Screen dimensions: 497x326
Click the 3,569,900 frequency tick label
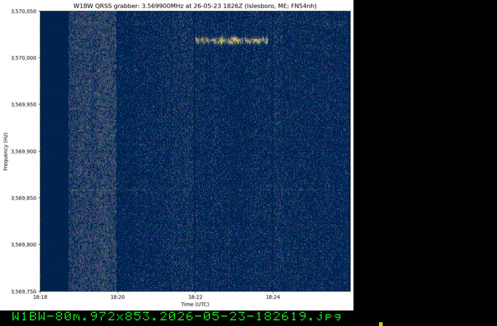24,151
